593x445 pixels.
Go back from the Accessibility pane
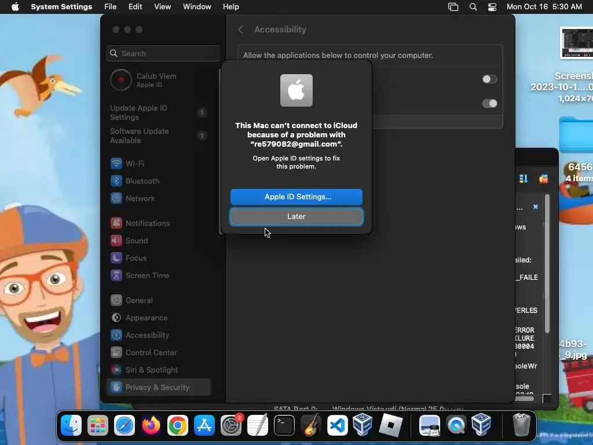coord(240,30)
